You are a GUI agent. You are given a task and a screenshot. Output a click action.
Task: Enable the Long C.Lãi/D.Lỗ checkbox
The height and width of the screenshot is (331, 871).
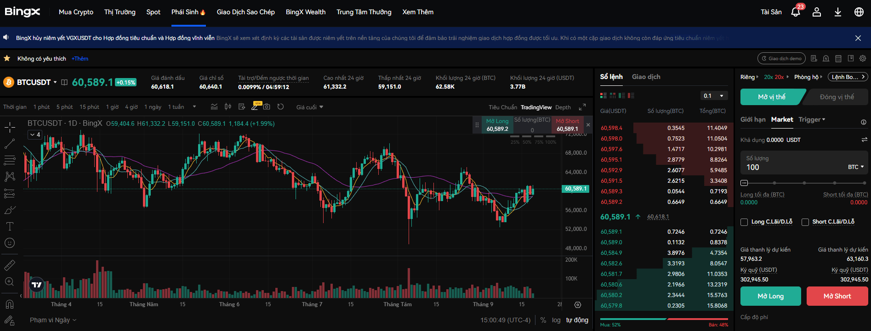[744, 222]
